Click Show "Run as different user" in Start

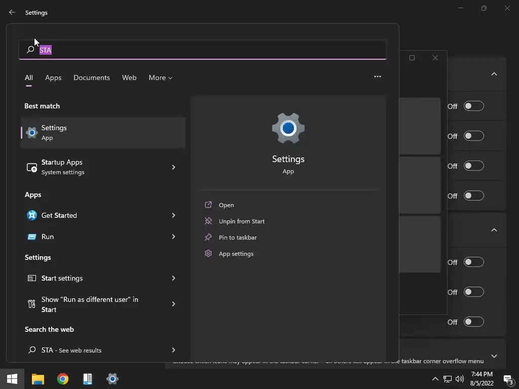103,304
